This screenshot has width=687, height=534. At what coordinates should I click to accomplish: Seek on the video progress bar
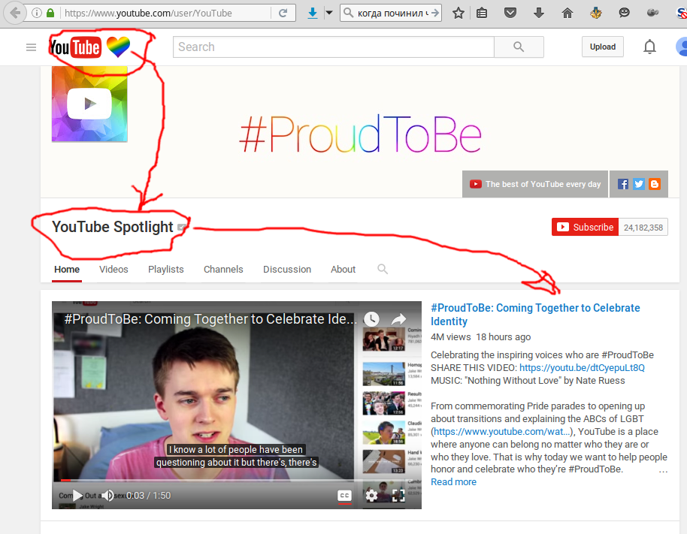[237, 480]
